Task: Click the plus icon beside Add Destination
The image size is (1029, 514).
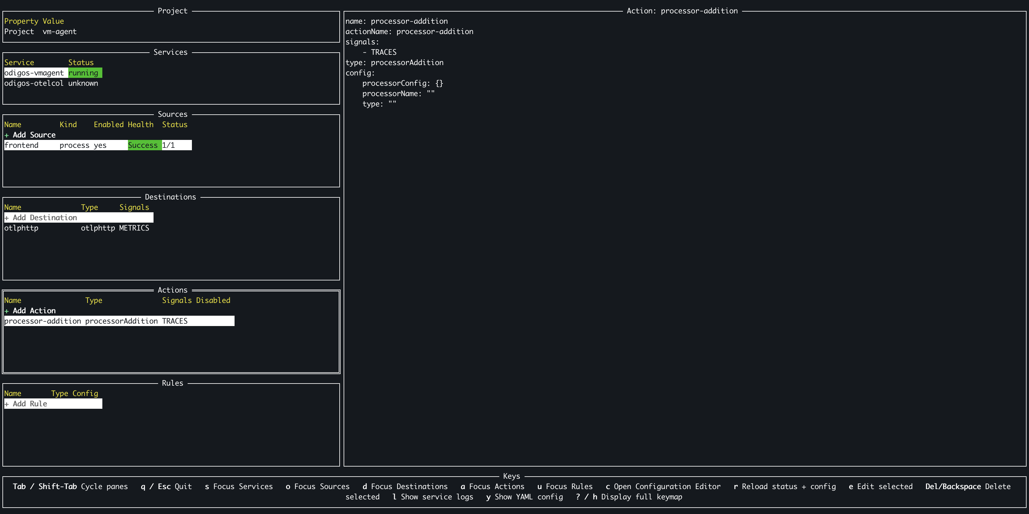Action: tap(6, 218)
